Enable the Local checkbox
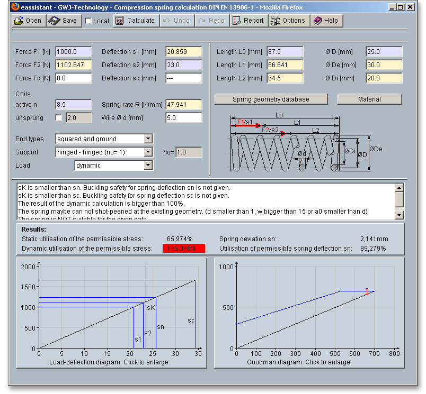The height and width of the screenshot is (394, 426). point(88,21)
